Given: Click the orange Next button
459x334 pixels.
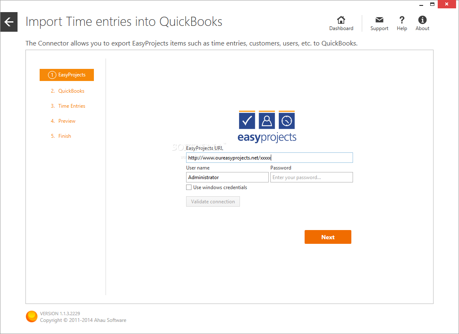Looking at the screenshot, I should [328, 237].
